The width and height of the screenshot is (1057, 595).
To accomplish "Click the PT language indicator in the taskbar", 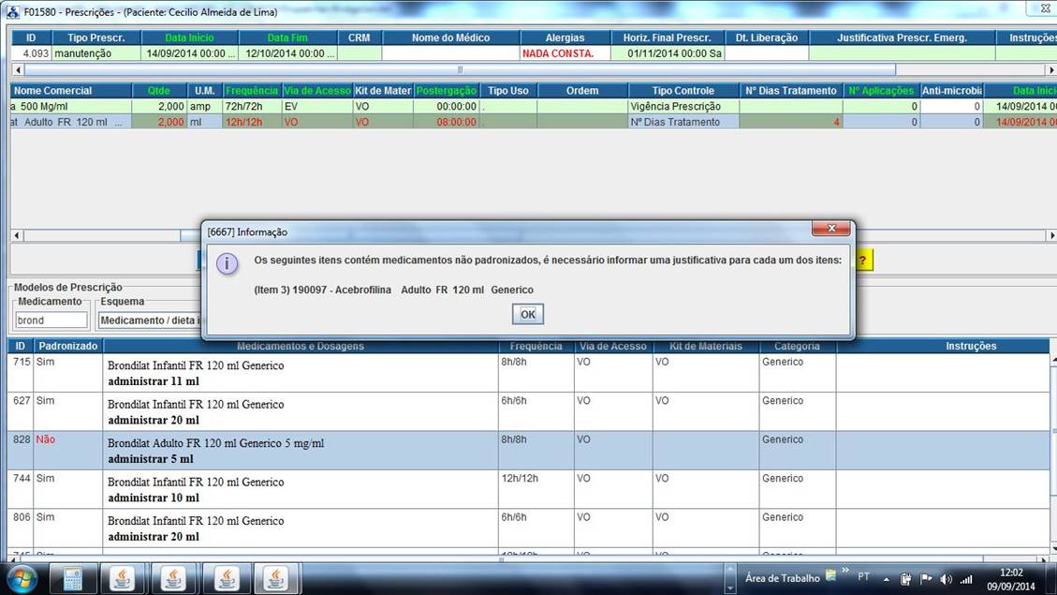I will pos(863,578).
